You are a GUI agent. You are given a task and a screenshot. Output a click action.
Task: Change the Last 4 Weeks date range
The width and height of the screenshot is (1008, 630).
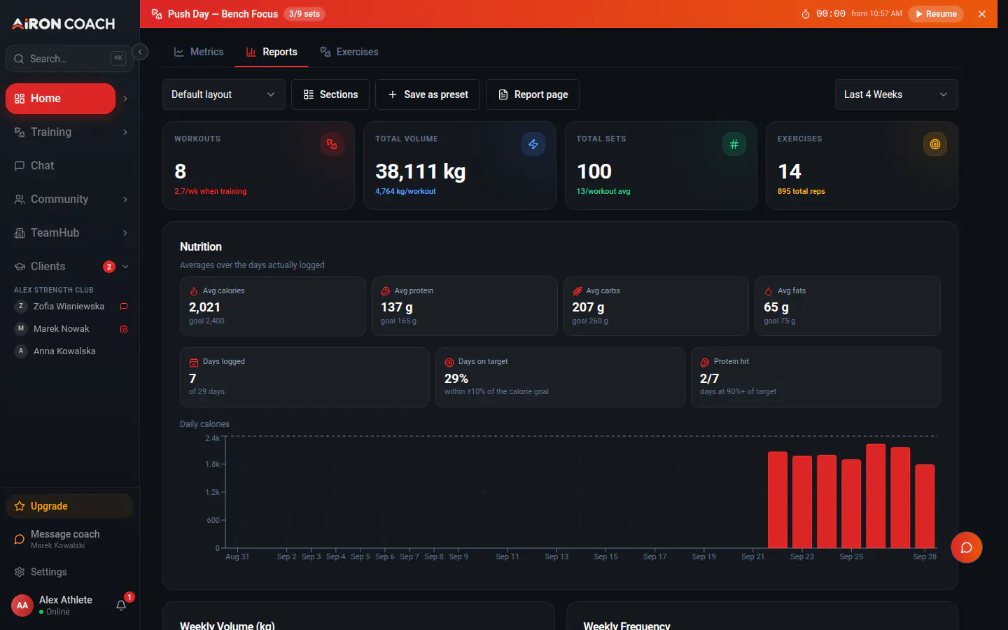(896, 94)
